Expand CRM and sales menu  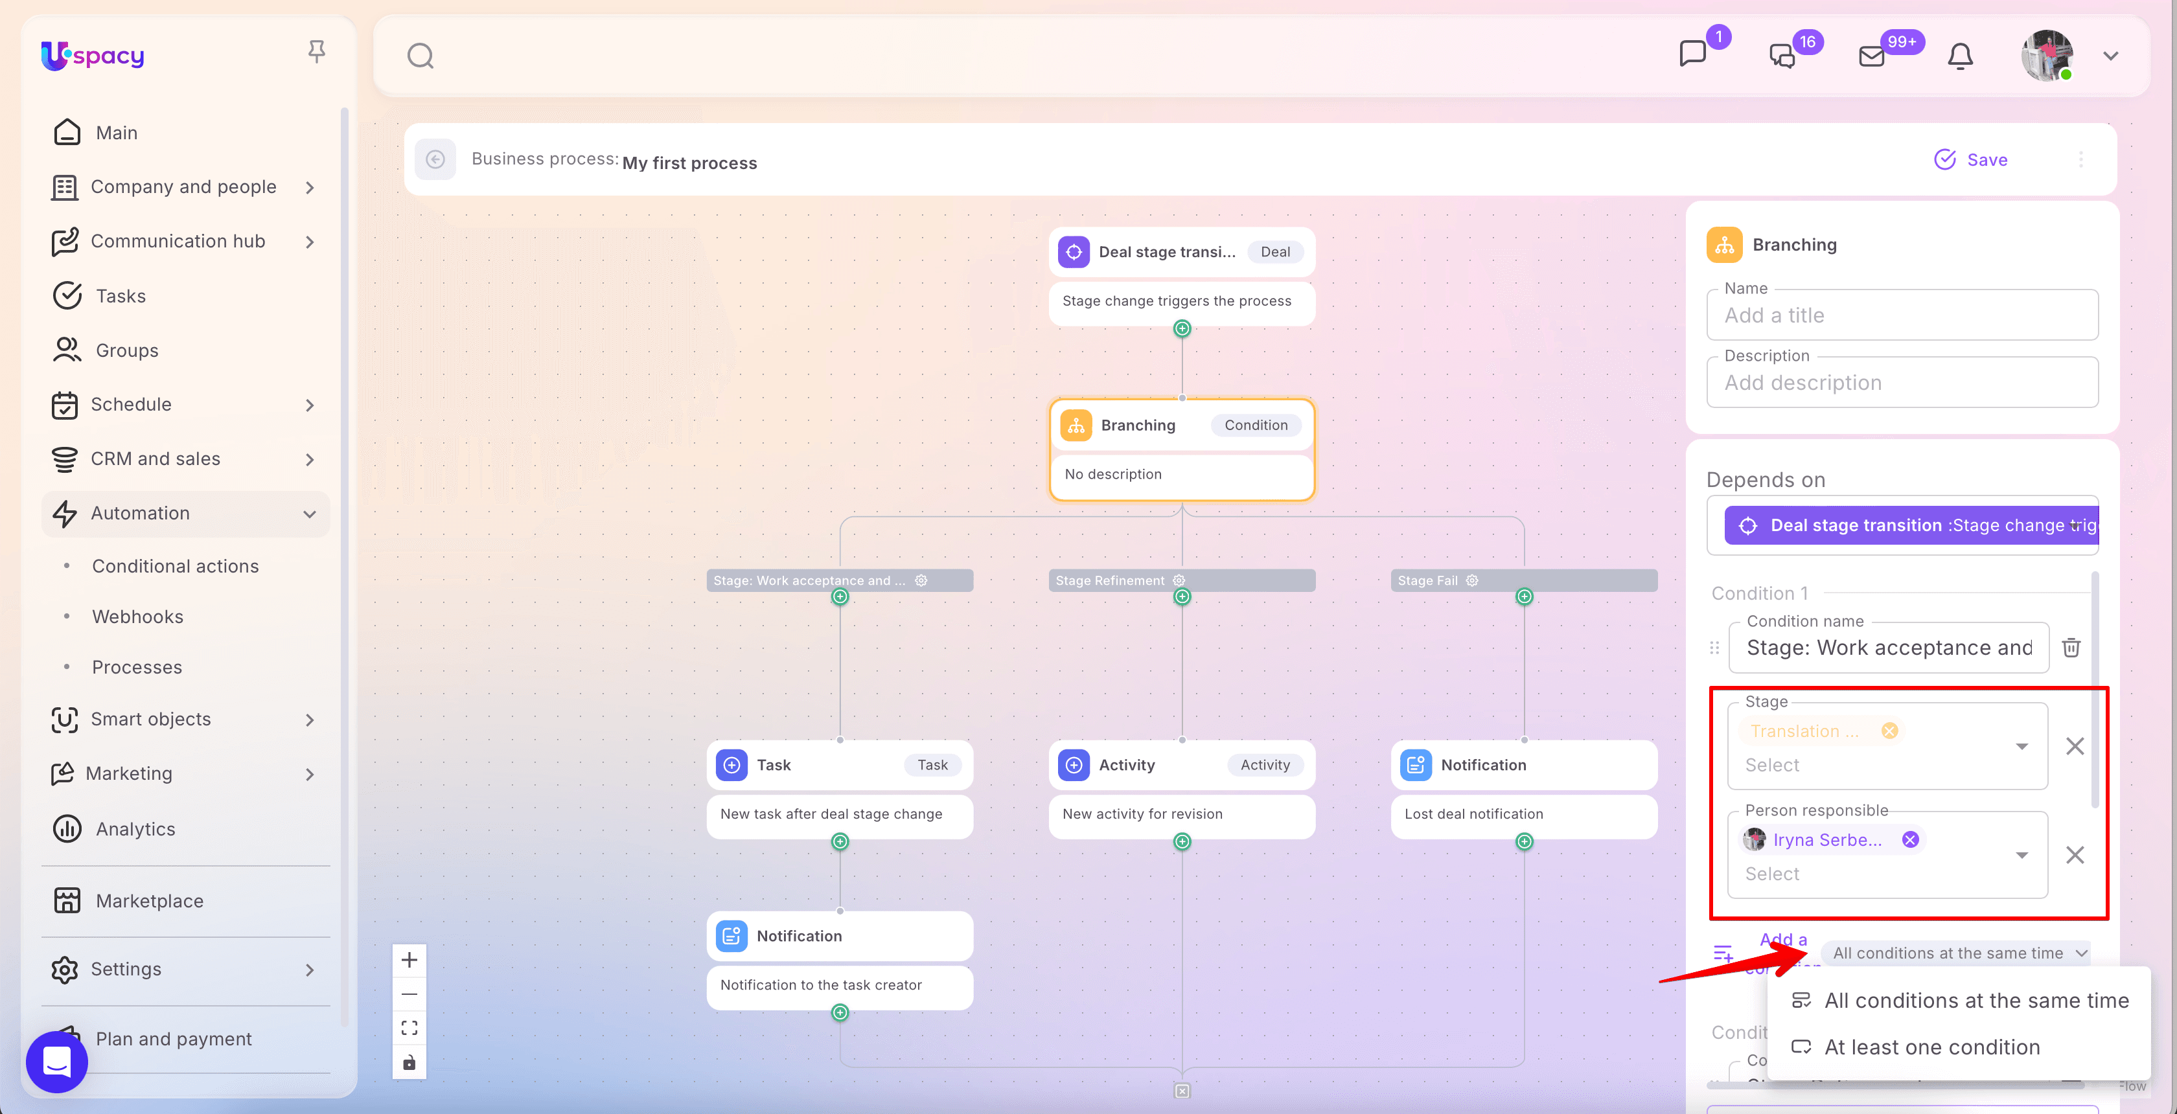coord(309,459)
